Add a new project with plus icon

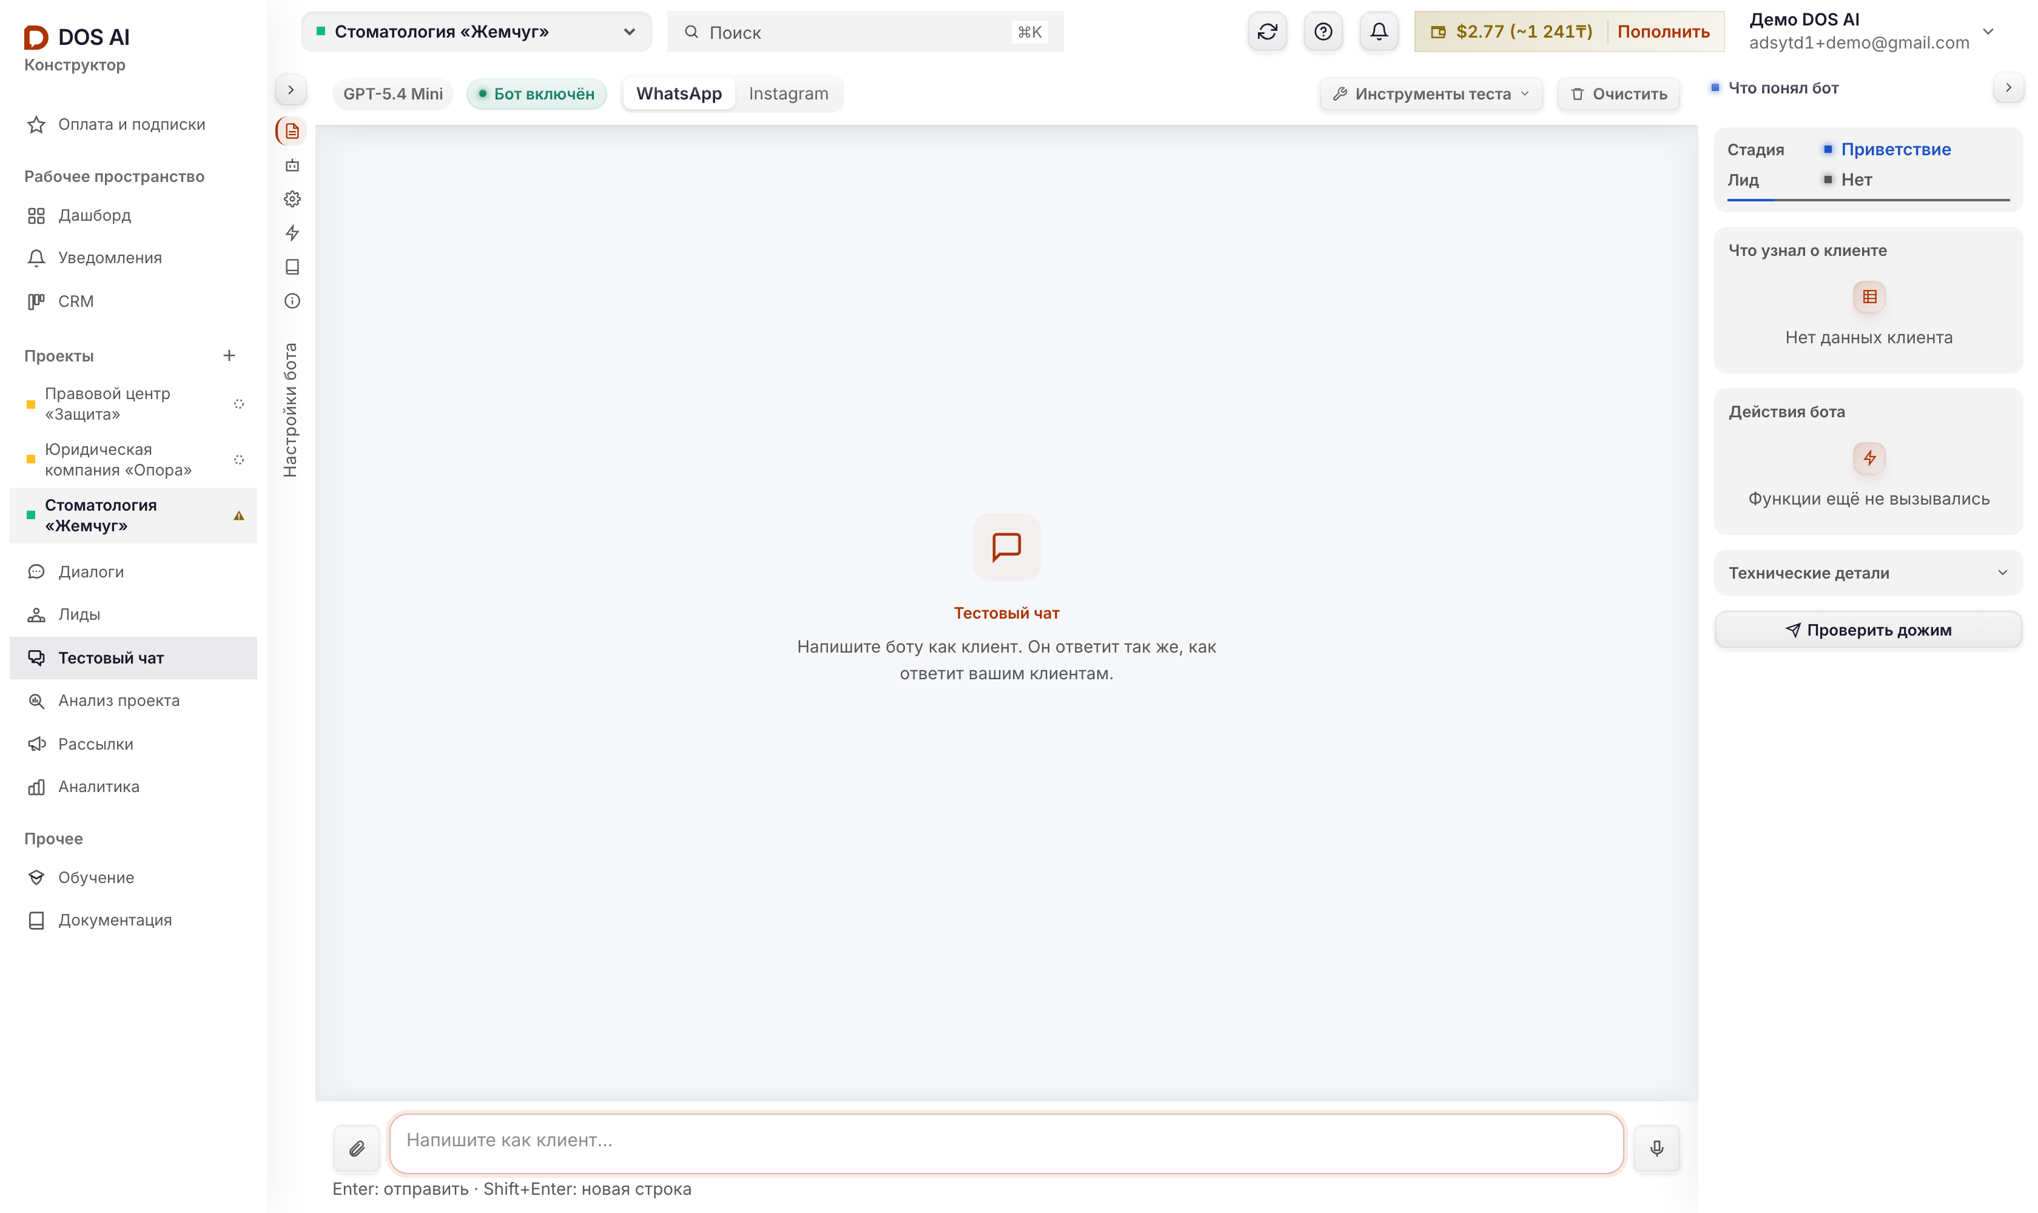pos(229,355)
